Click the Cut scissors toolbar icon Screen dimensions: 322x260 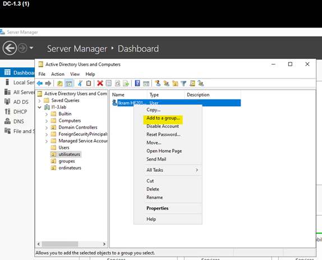(x=80, y=83)
